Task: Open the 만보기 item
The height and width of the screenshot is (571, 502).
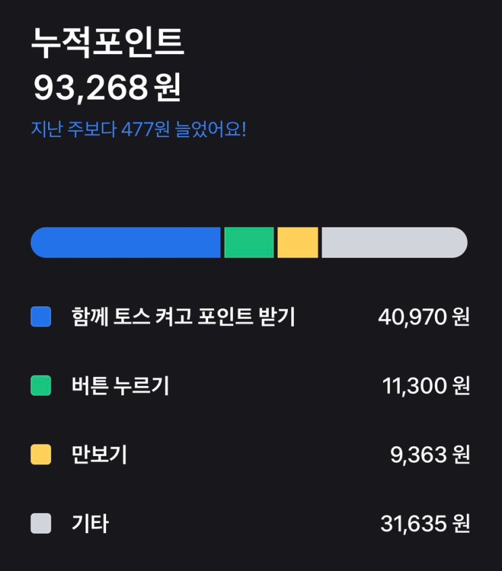Action: point(99,455)
